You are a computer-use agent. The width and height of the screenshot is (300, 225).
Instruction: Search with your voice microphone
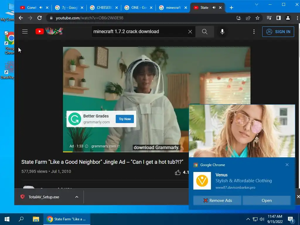pos(222,32)
